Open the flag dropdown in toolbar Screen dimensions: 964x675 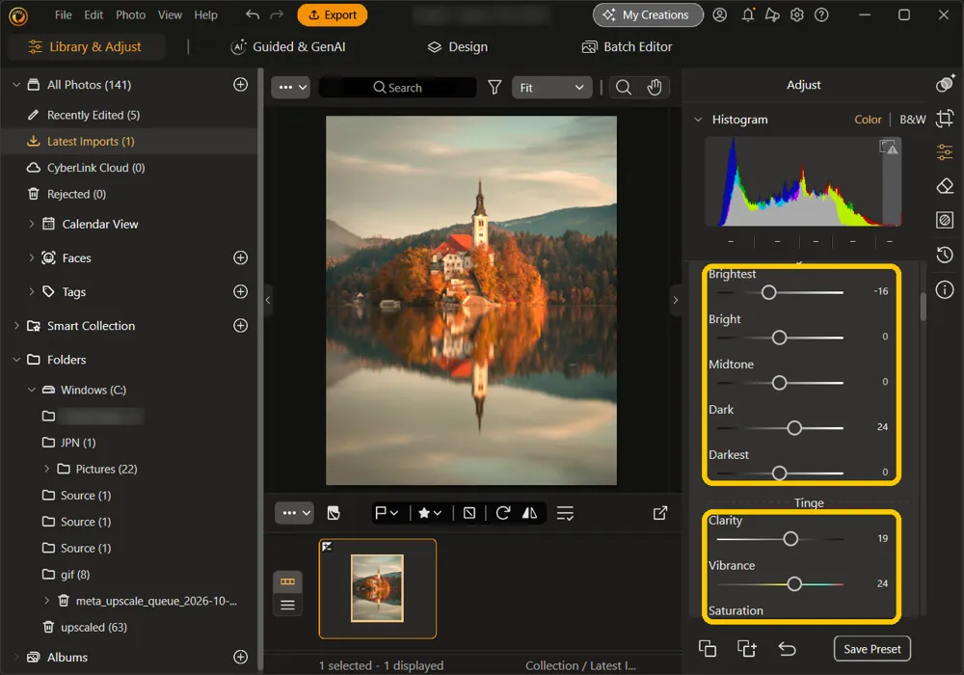tap(387, 513)
